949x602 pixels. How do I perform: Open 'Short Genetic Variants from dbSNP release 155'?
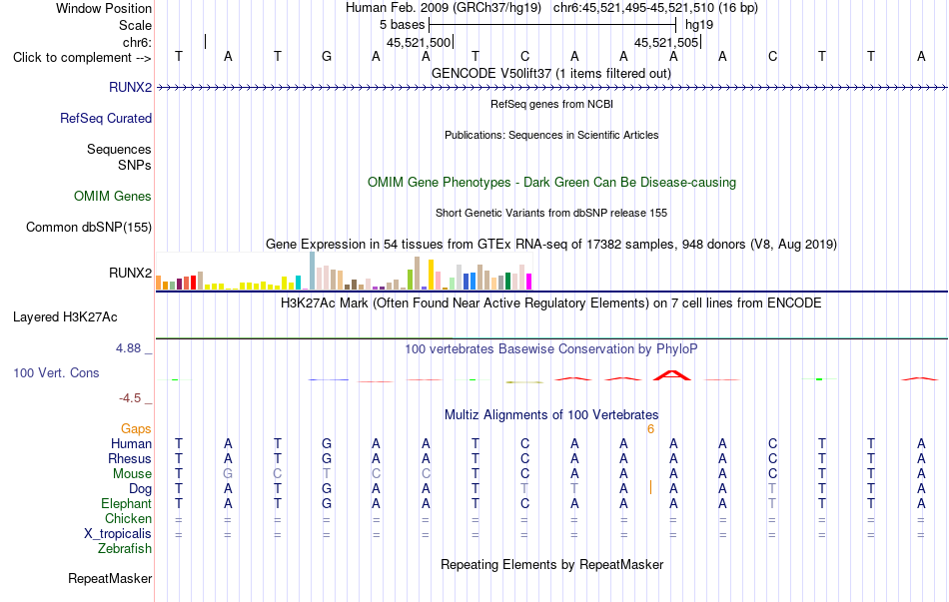(551, 213)
